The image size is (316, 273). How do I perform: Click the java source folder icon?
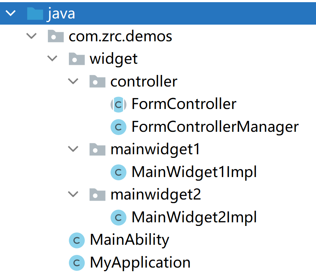point(35,13)
